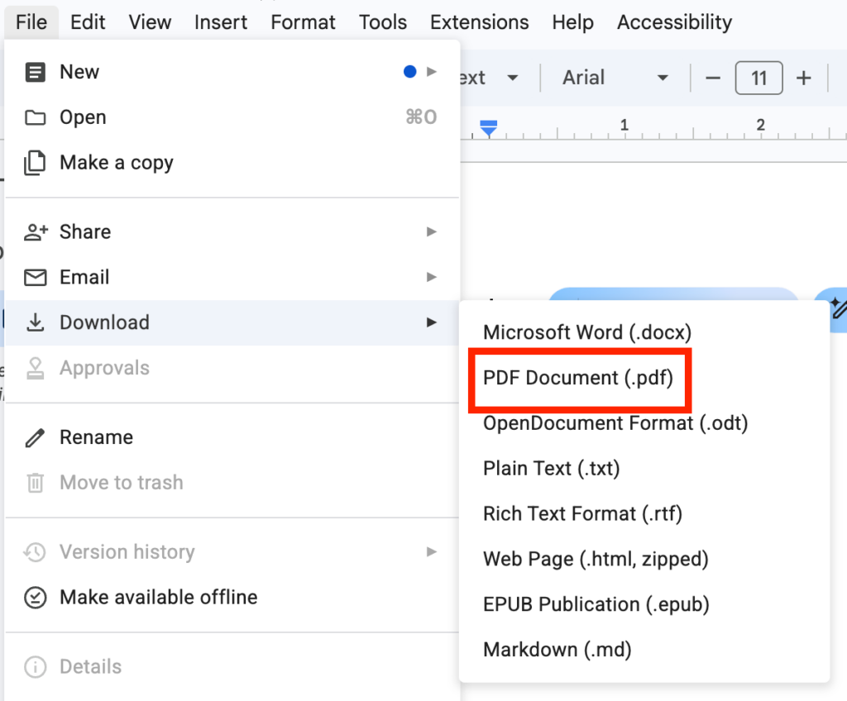Viewport: 847px width, 701px height.
Task: Click the Make a copy icon
Action: (35, 163)
